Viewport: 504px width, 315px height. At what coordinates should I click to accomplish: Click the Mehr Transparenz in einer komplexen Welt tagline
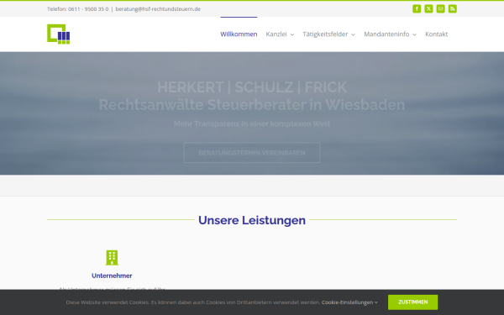coord(252,123)
